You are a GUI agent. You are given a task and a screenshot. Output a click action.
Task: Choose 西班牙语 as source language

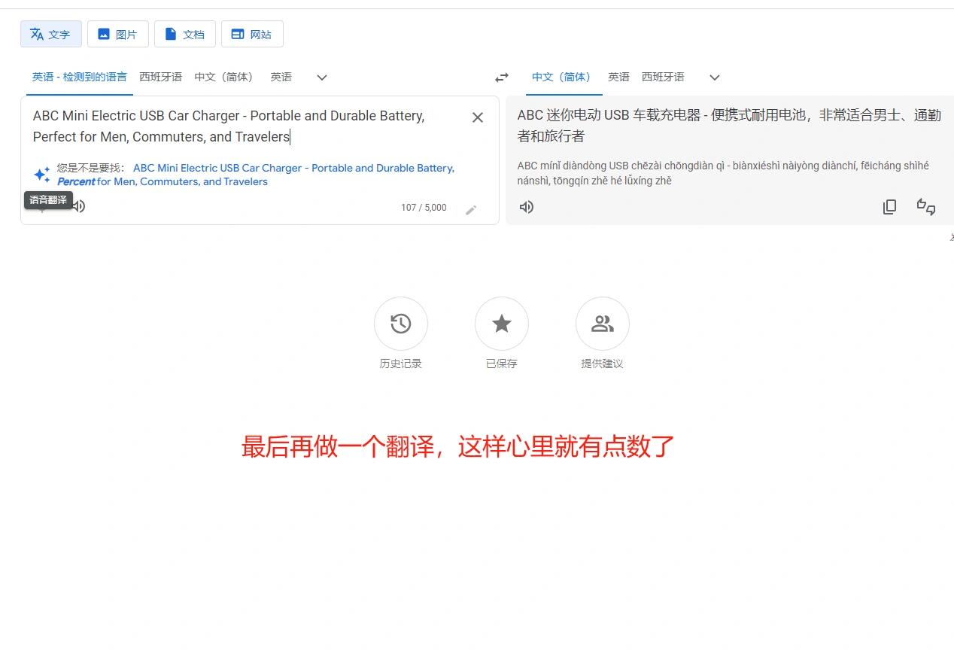(160, 77)
